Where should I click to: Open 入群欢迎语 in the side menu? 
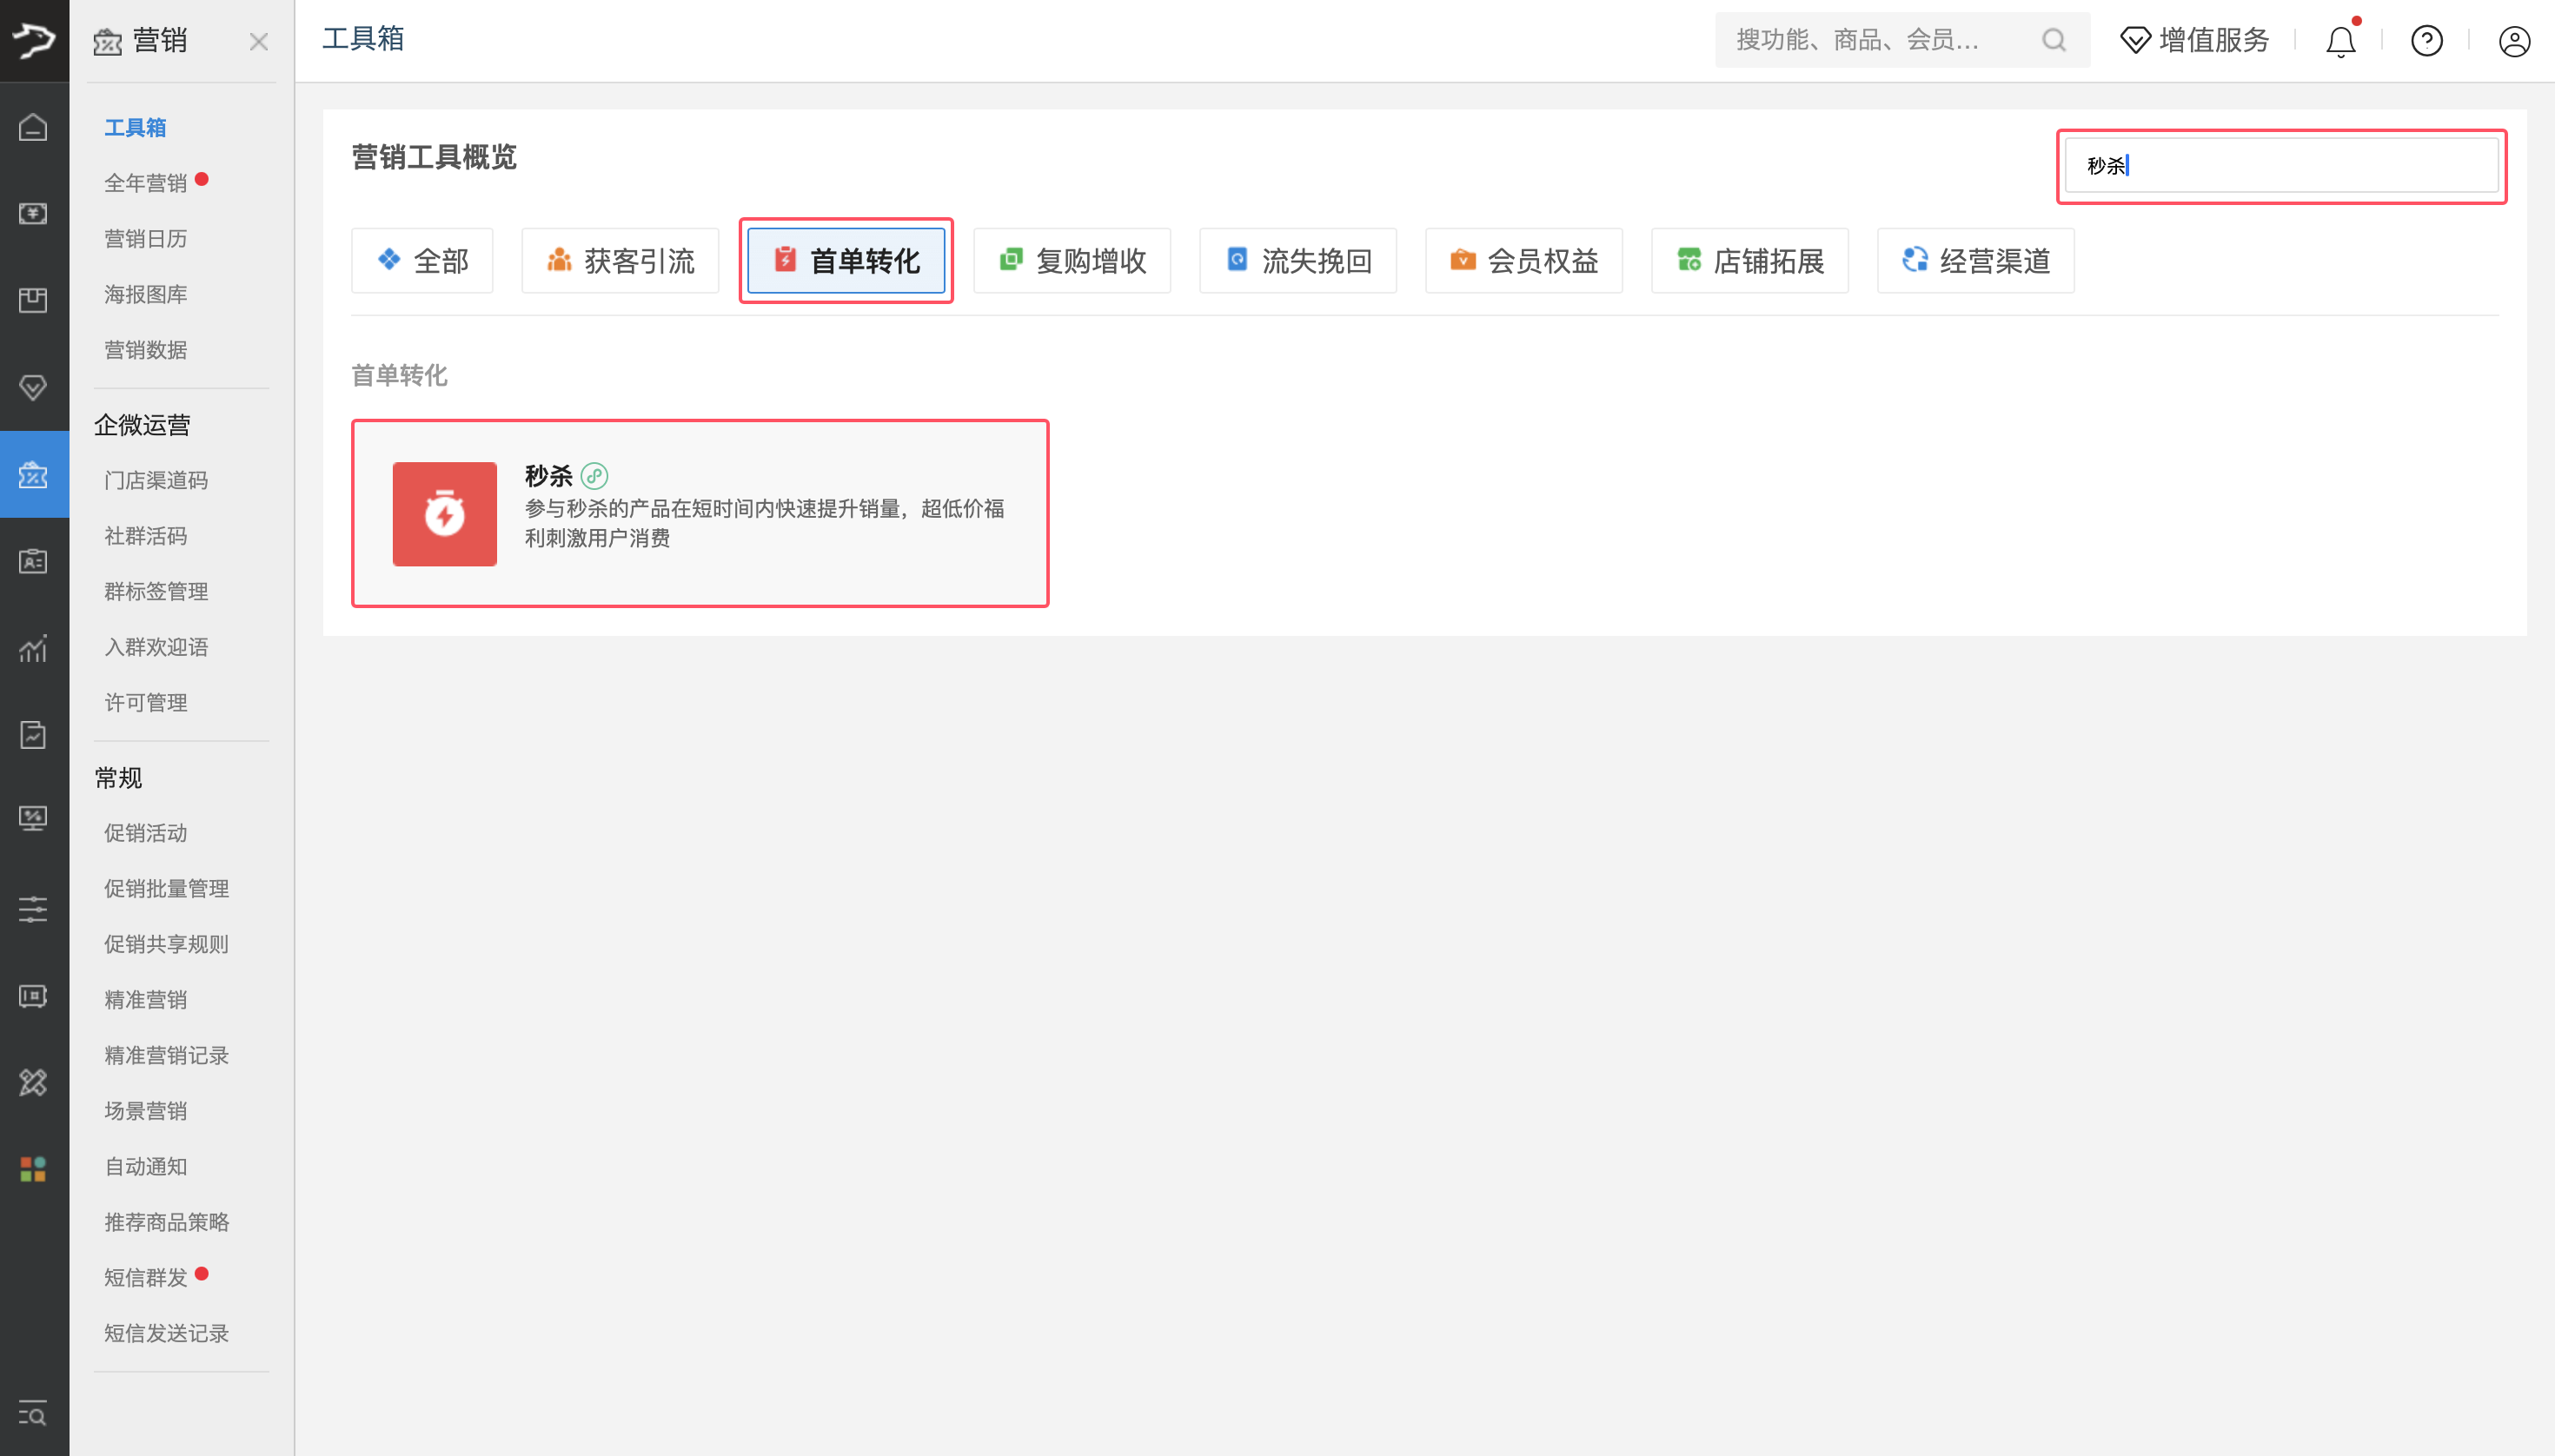tap(156, 648)
